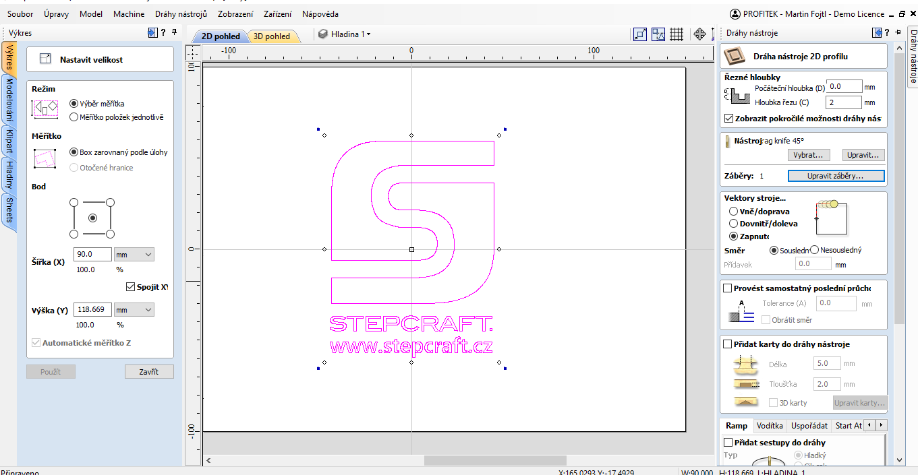This screenshot has height=475, width=918.
Task: Click the machine vectors direction diagram
Action: coord(831,218)
